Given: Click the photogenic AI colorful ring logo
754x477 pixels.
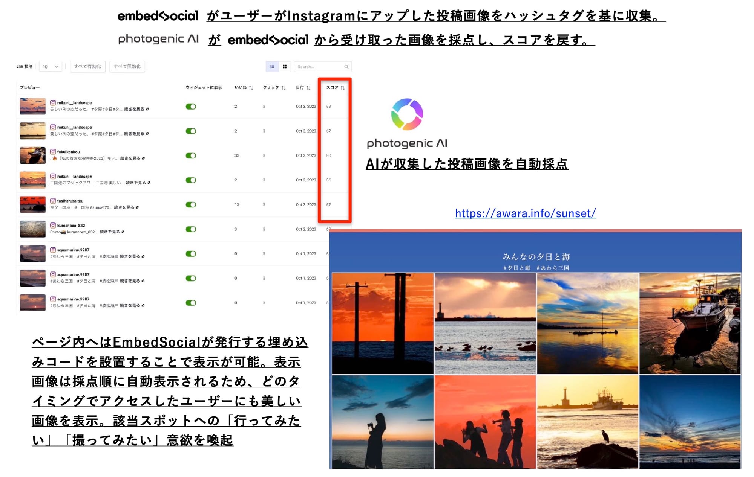Looking at the screenshot, I should tap(407, 114).
